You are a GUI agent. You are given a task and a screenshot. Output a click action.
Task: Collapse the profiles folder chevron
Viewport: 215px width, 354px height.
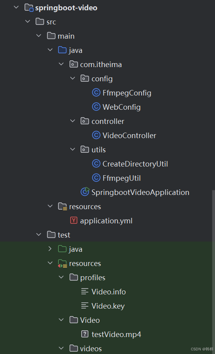(x=61, y=277)
